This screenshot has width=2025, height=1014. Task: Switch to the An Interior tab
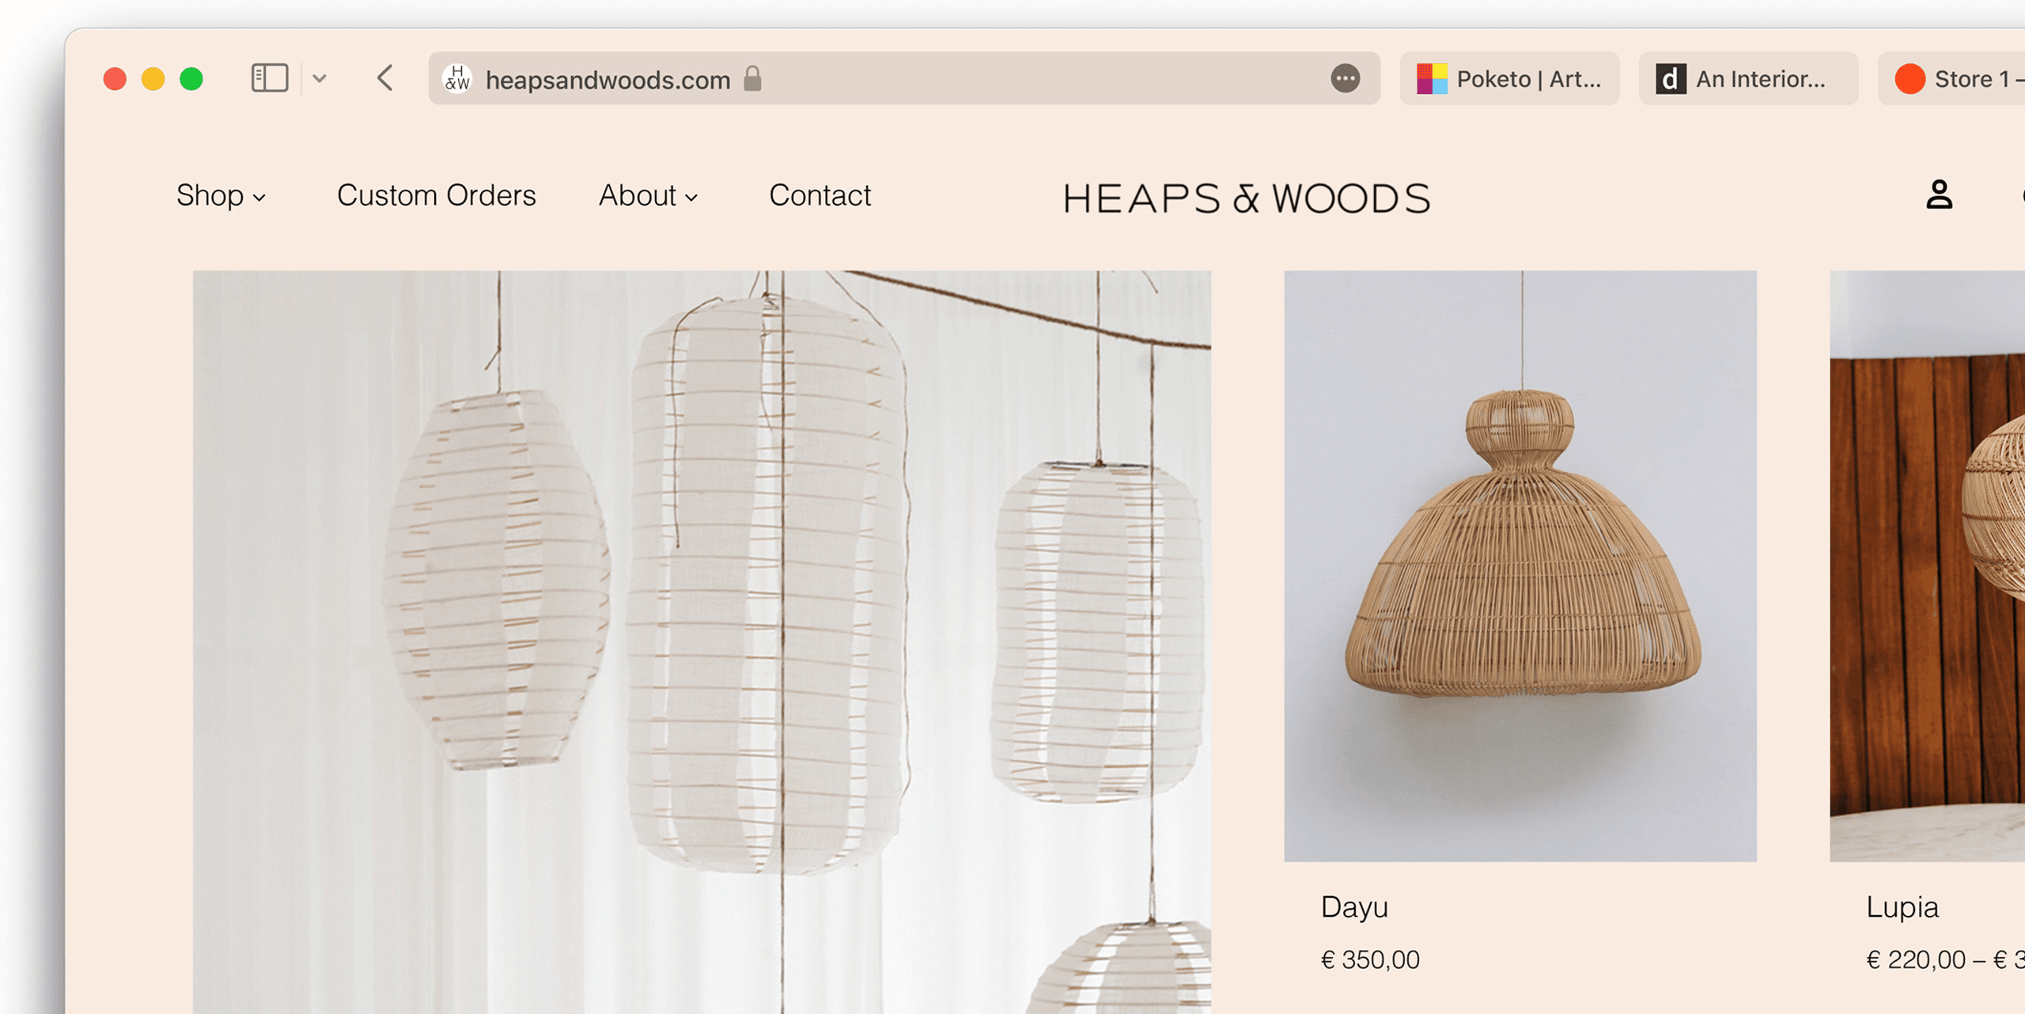point(1747,78)
